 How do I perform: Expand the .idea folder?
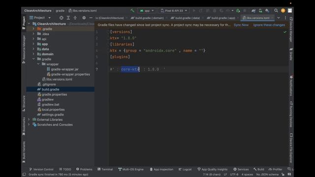33,34
